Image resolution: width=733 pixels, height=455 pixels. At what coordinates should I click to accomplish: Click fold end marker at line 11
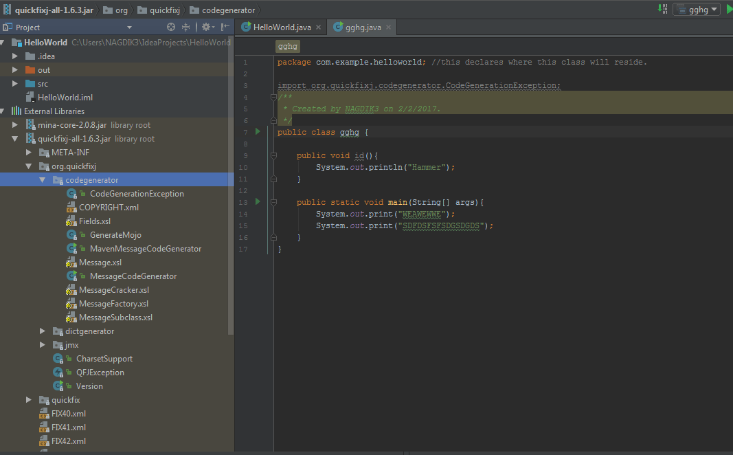[273, 179]
